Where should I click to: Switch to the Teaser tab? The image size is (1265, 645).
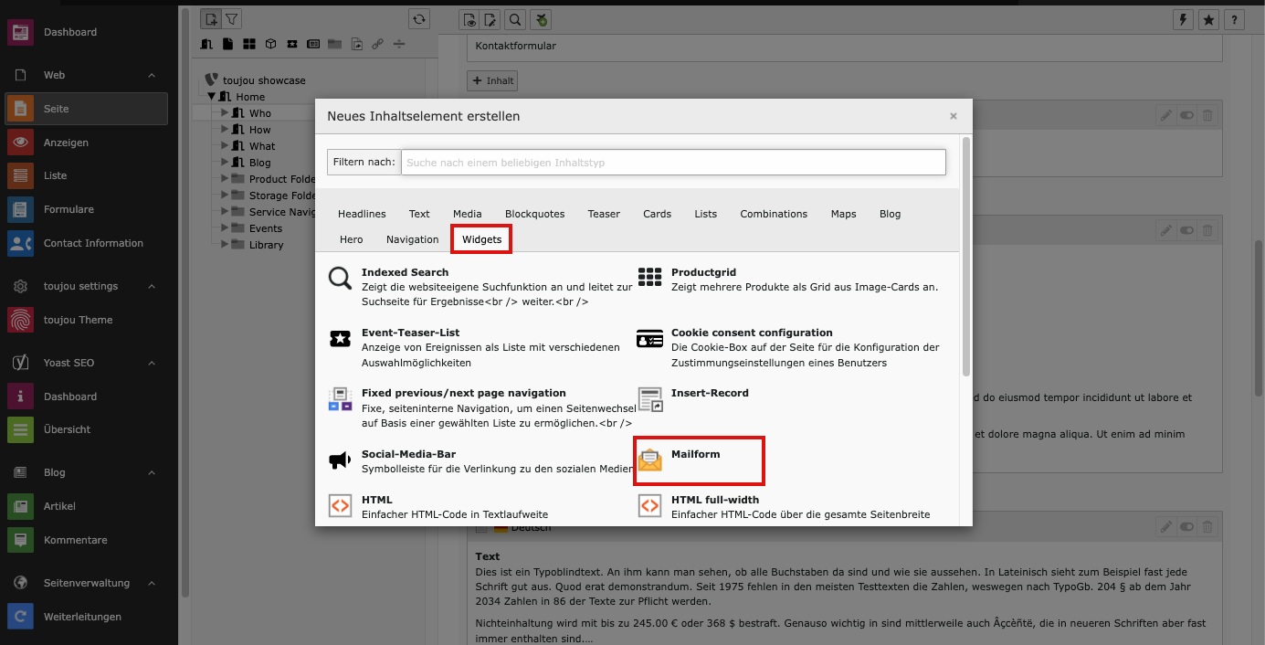(604, 214)
